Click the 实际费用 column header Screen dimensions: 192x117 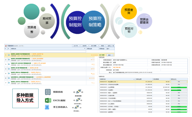pyautogui.click(x=161, y=79)
